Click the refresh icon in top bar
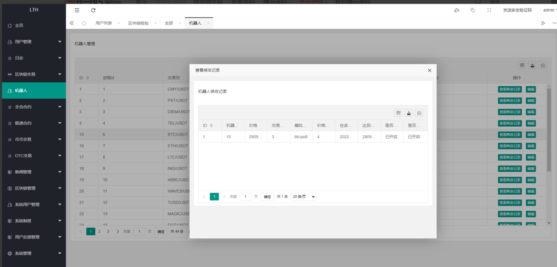This screenshot has width=557, height=267. [93, 10]
